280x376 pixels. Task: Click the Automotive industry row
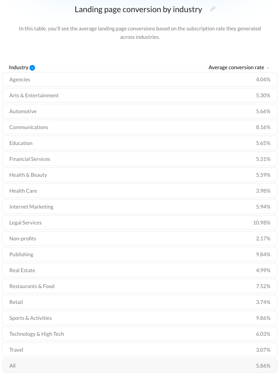140,111
